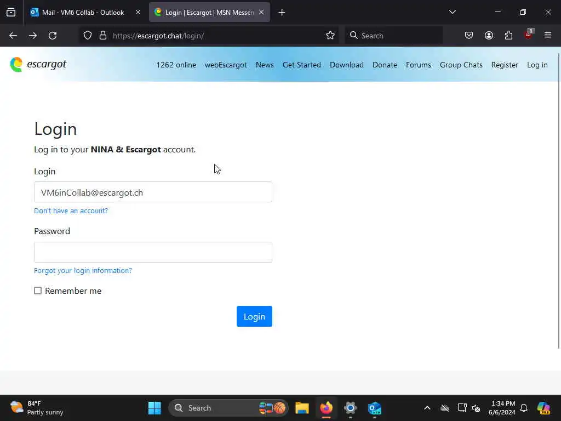Image resolution: width=561 pixels, height=421 pixels.
Task: Click the Firefox View icon in tab bar
Action: tap(11, 12)
